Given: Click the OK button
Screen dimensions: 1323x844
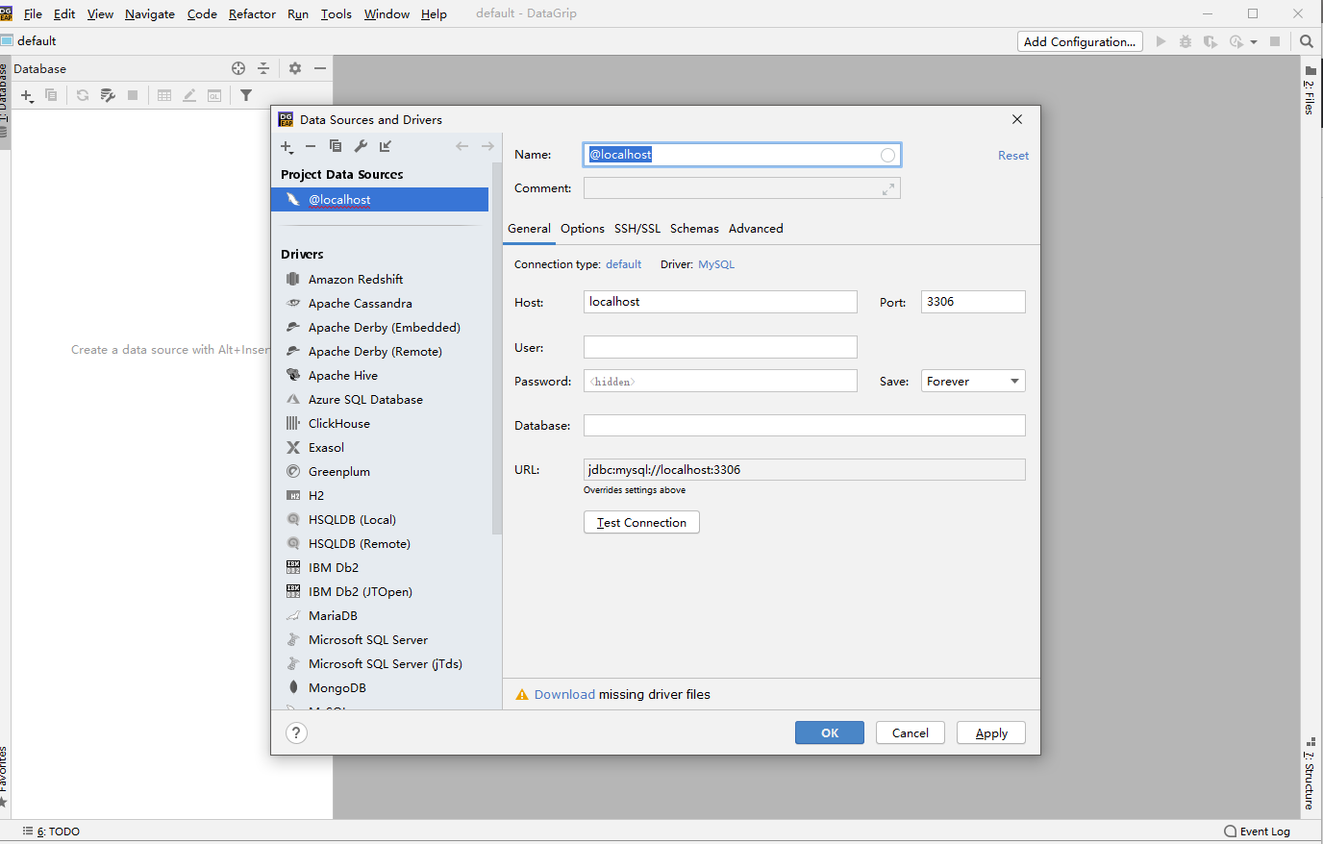Looking at the screenshot, I should coord(830,732).
